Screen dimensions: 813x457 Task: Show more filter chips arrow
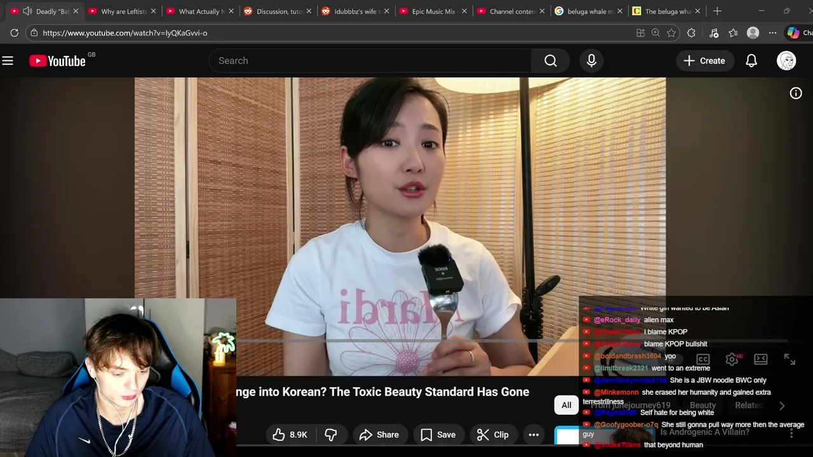coord(782,406)
